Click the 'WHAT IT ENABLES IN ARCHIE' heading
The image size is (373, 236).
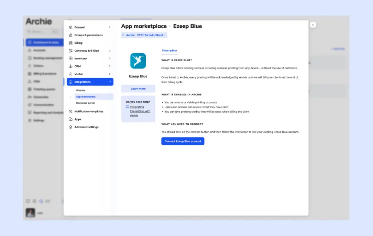pyautogui.click(x=181, y=94)
